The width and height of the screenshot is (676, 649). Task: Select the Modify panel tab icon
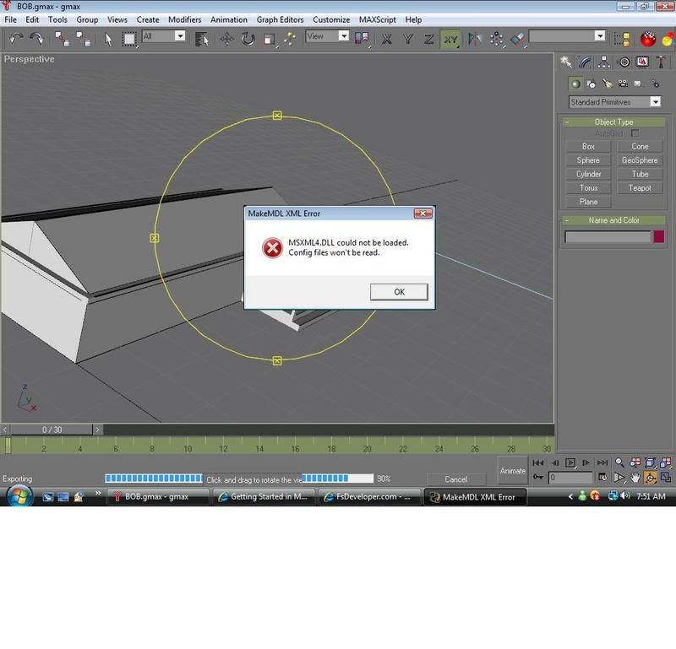coord(586,62)
